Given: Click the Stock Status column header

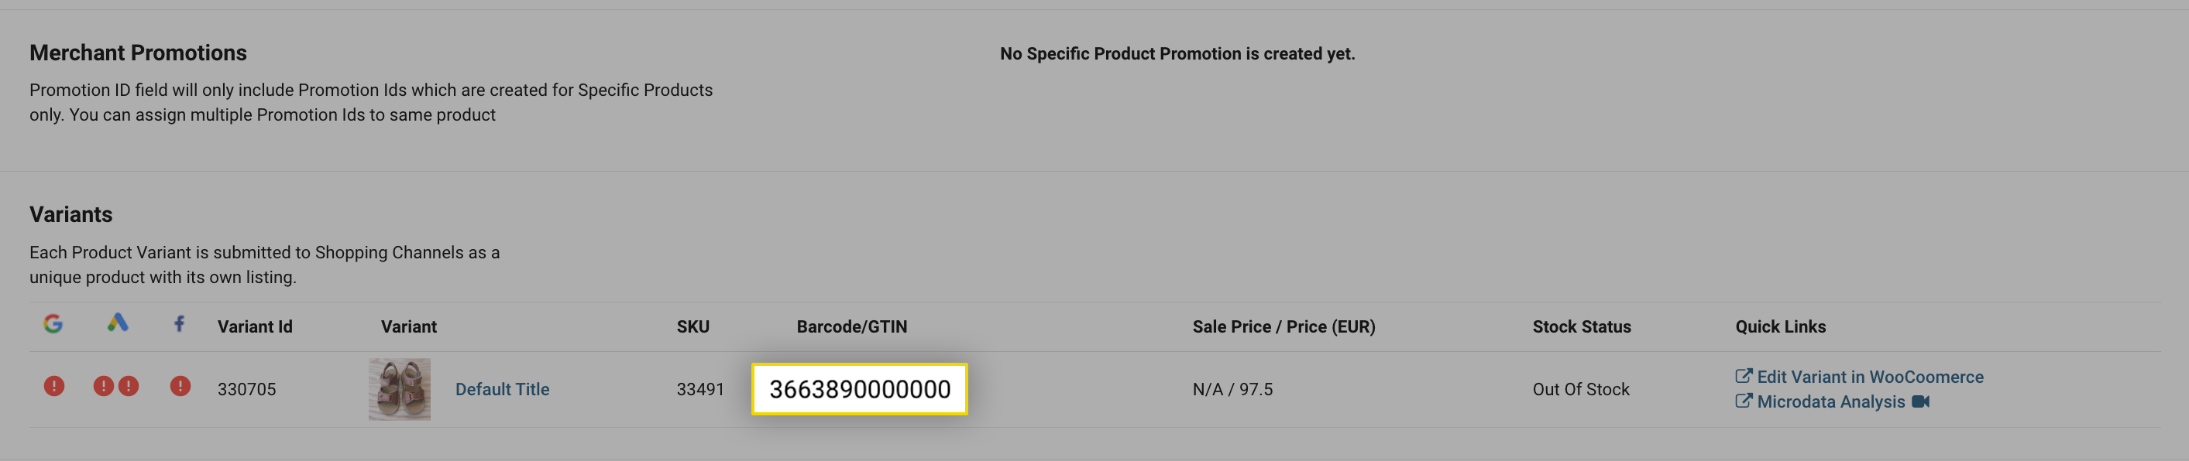Looking at the screenshot, I should (1582, 327).
